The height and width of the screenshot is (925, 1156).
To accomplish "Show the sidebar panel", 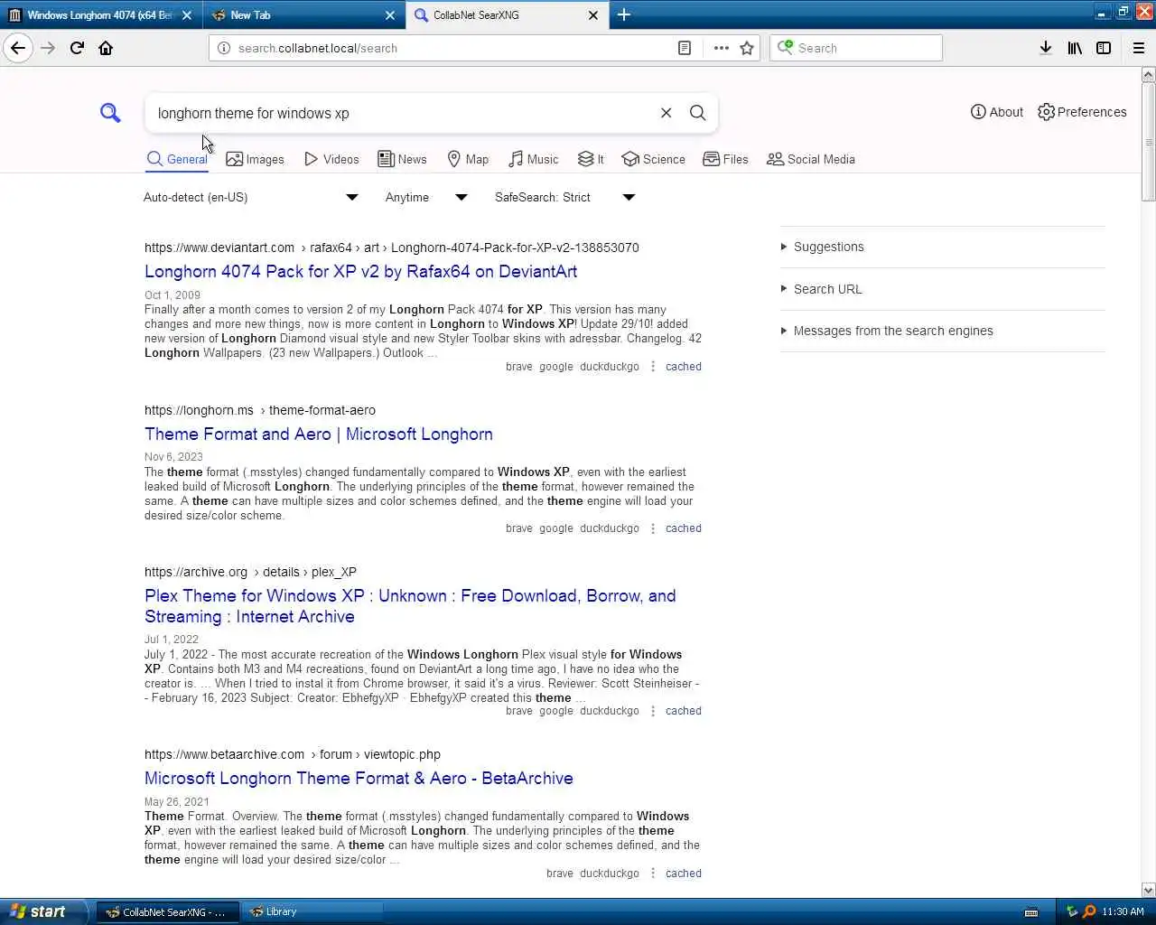I will (x=1104, y=48).
